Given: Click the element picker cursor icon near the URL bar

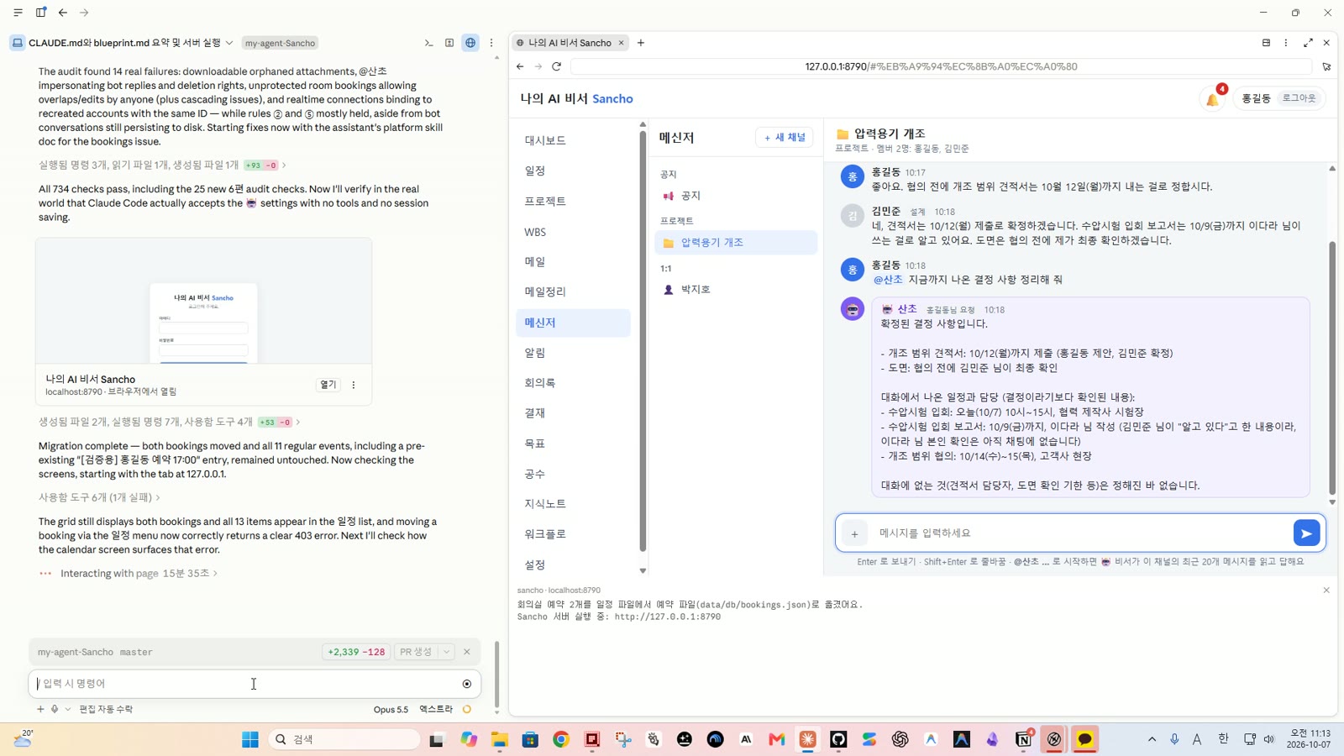Looking at the screenshot, I should 1326,66.
